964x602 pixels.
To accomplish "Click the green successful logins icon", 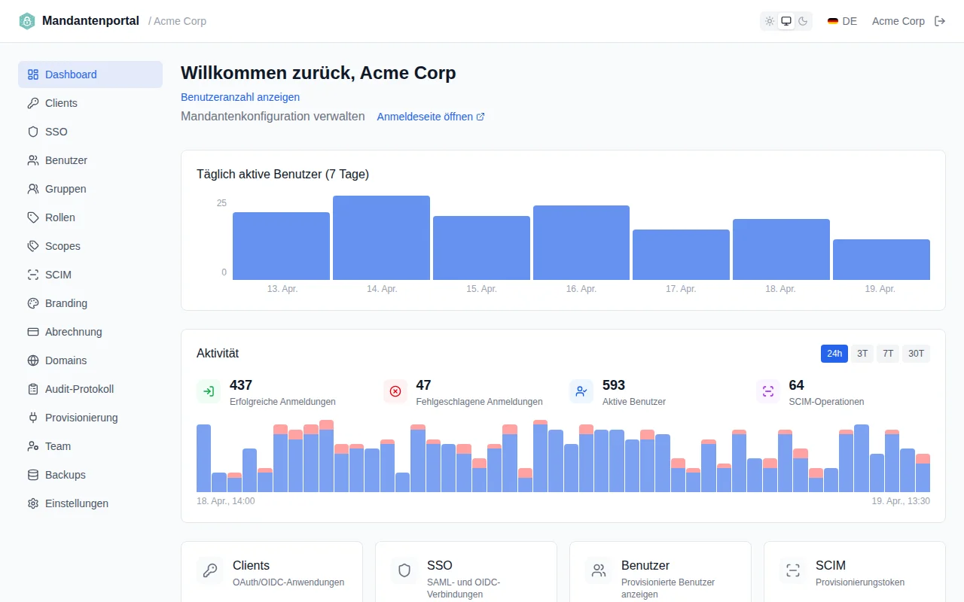I will 209,391.
